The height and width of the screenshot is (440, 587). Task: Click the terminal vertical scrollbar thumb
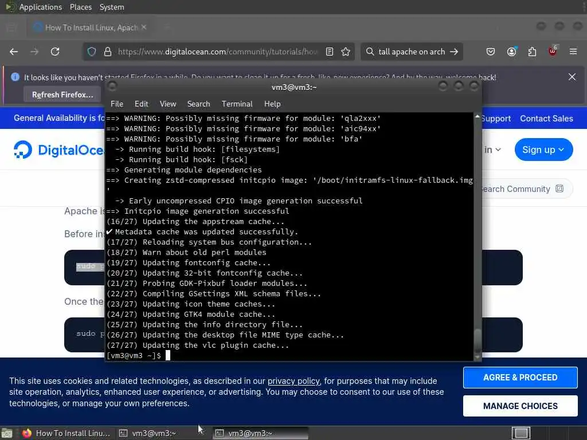click(478, 339)
